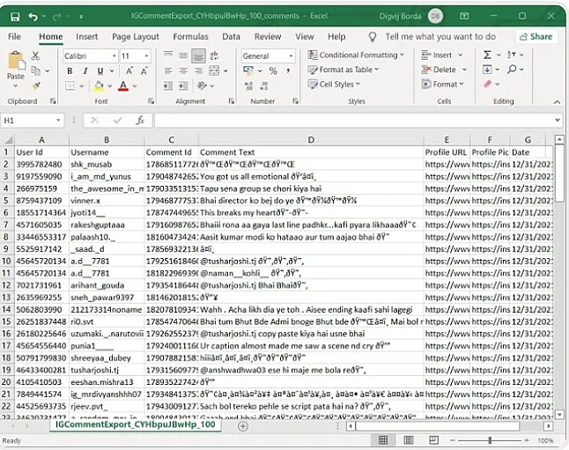
Task: Apply percent style format
Action: (273, 70)
